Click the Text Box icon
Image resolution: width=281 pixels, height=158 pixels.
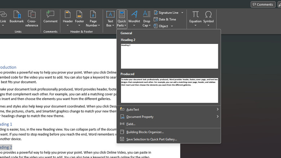pyautogui.click(x=110, y=15)
